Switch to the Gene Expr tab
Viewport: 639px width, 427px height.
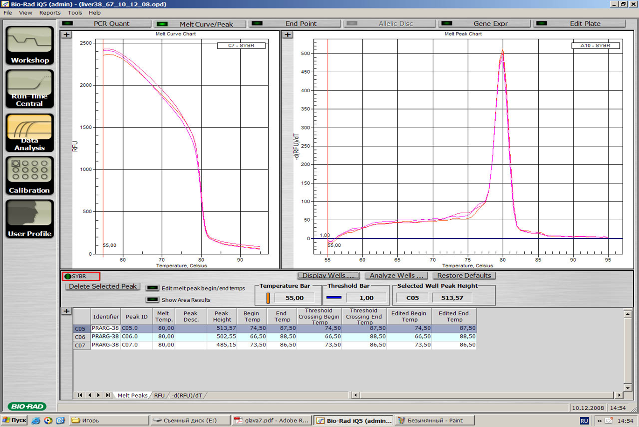[485, 23]
